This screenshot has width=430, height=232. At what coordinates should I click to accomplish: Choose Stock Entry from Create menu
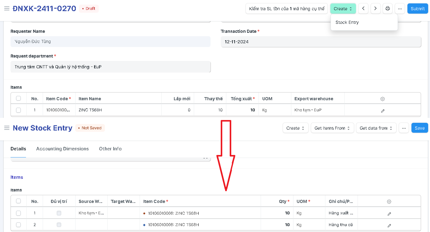[x=347, y=22]
